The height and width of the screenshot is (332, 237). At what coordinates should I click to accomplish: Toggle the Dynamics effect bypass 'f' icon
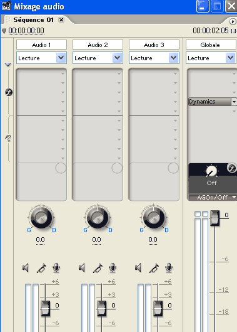tap(231, 168)
